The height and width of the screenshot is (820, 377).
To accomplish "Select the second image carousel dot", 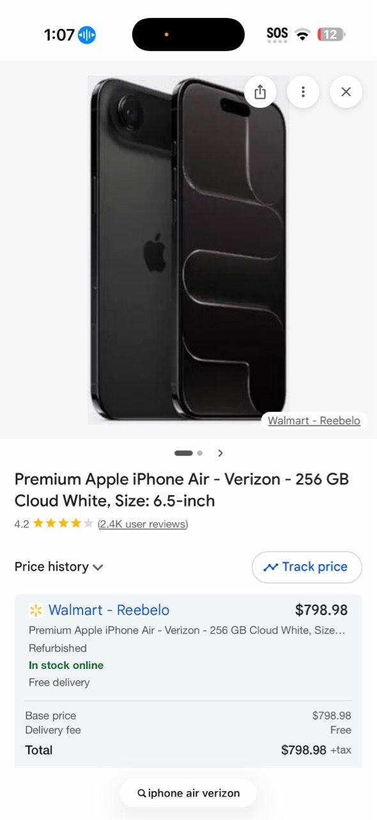I will [x=200, y=453].
